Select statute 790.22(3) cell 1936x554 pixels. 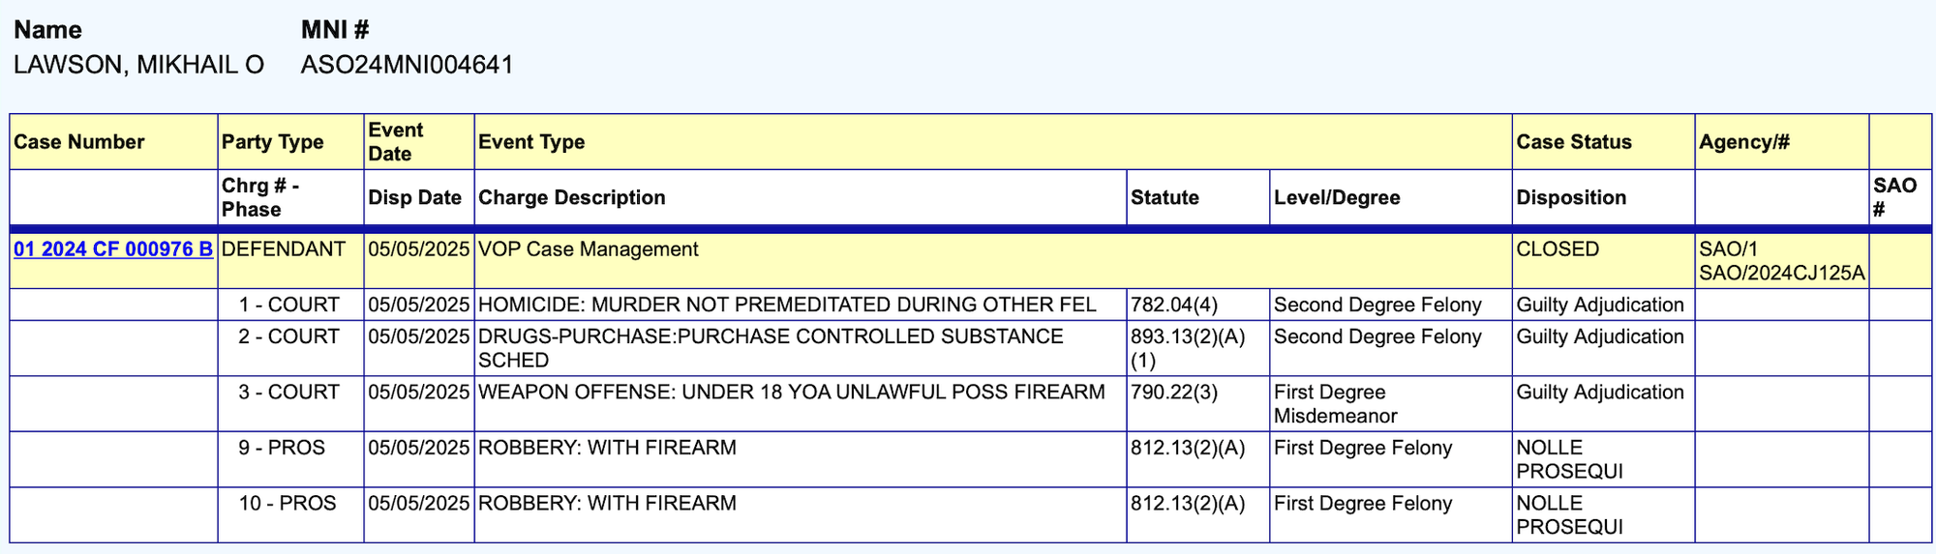[1174, 393]
